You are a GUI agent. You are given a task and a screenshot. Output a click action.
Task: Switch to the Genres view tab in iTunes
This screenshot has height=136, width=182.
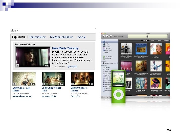click(x=159, y=40)
